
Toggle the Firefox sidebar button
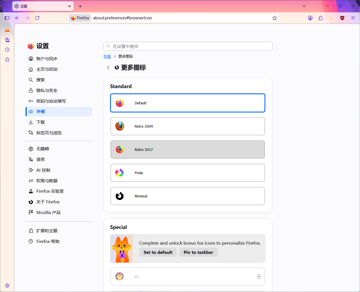pyautogui.click(x=7, y=18)
